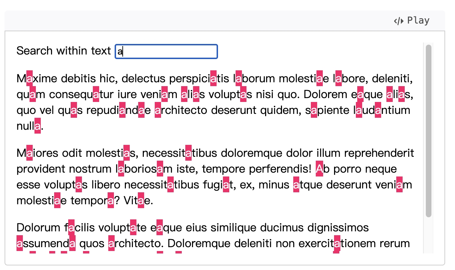Click the code brackets icon beside Play
Image resolution: width=455 pixels, height=270 pixels.
click(399, 21)
